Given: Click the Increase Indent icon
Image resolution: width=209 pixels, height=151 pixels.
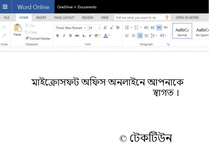Looking at the screenshot, I should pos(153,28).
